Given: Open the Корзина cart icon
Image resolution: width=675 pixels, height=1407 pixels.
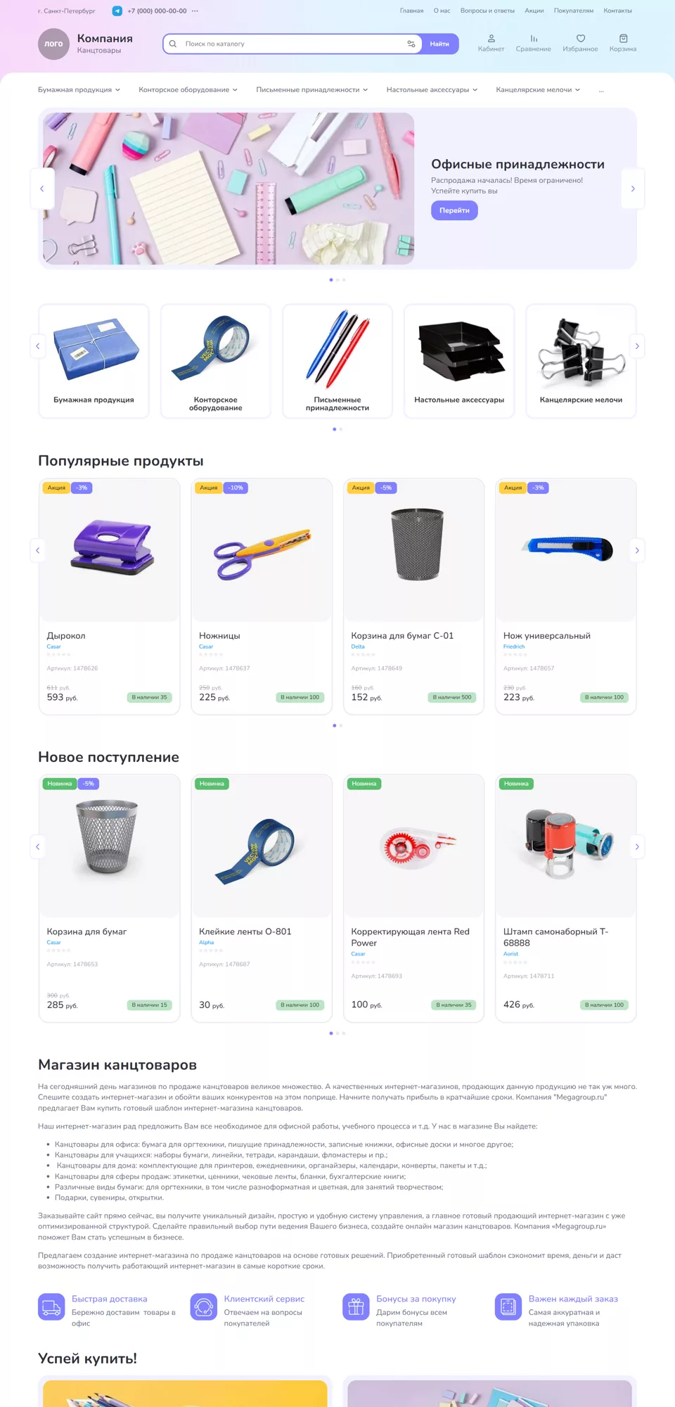Looking at the screenshot, I should click(623, 43).
